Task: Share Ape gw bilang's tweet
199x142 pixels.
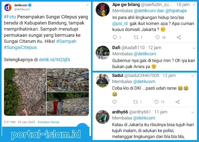Action: pyautogui.click(x=179, y=37)
